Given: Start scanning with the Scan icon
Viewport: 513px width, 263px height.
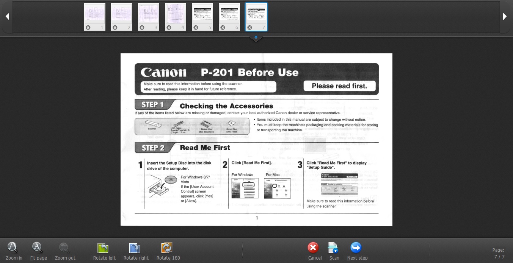Looking at the screenshot, I should (333, 248).
